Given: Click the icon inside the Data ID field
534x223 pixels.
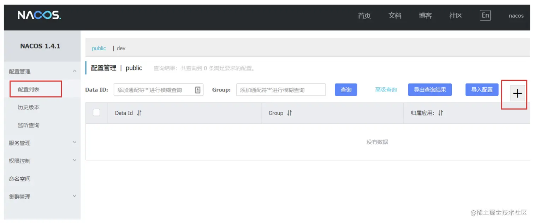Looking at the screenshot, I should point(198,90).
